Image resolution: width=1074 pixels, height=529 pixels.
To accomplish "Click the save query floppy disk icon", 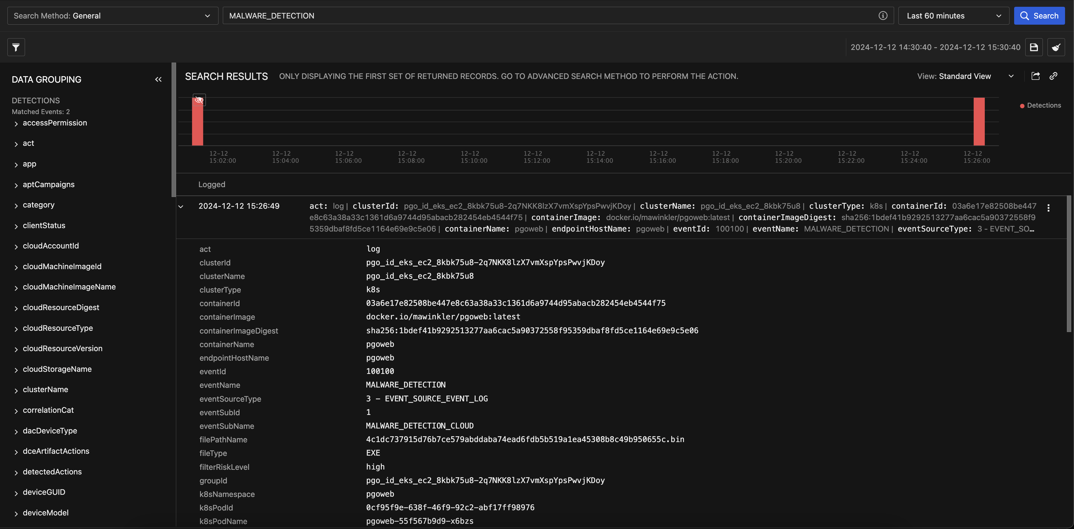I will tap(1034, 47).
